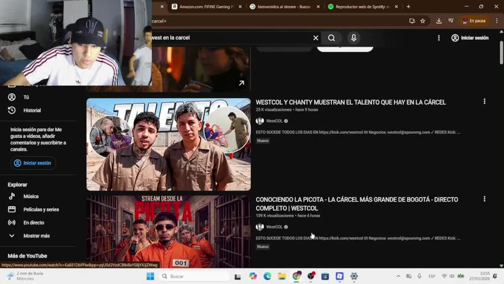Open Settings gear from taskbar

click(354, 276)
